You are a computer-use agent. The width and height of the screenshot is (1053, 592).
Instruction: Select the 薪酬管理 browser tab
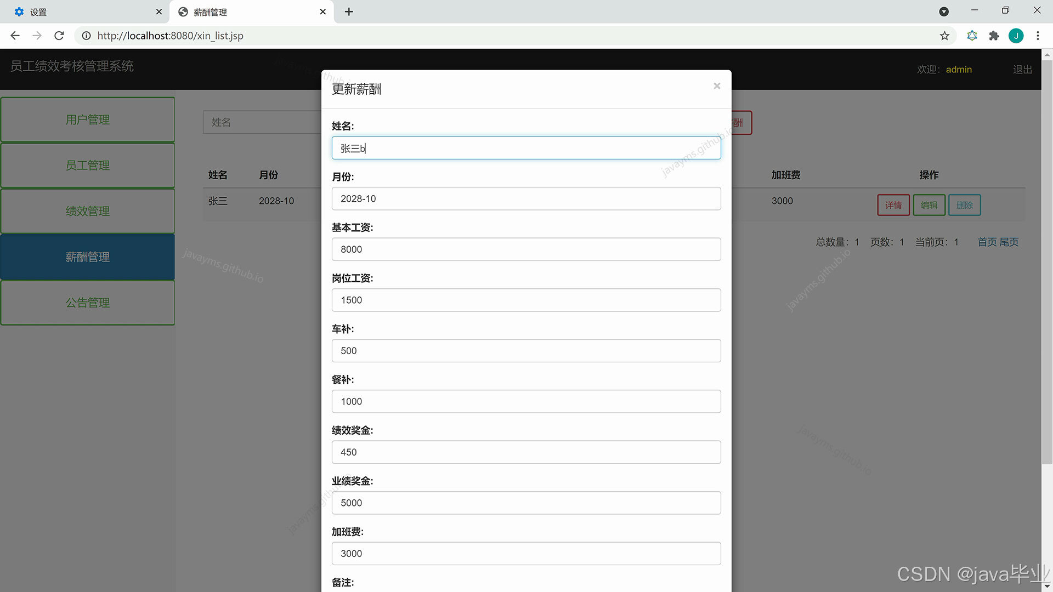click(x=251, y=12)
